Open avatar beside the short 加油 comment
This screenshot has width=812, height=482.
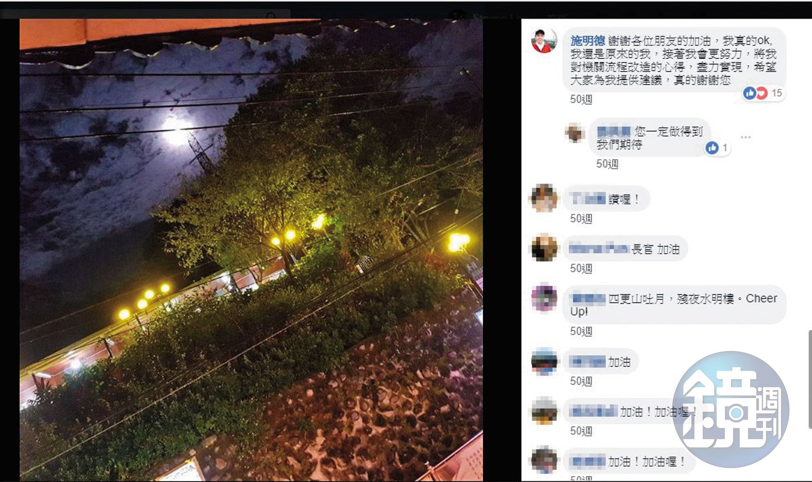[544, 361]
